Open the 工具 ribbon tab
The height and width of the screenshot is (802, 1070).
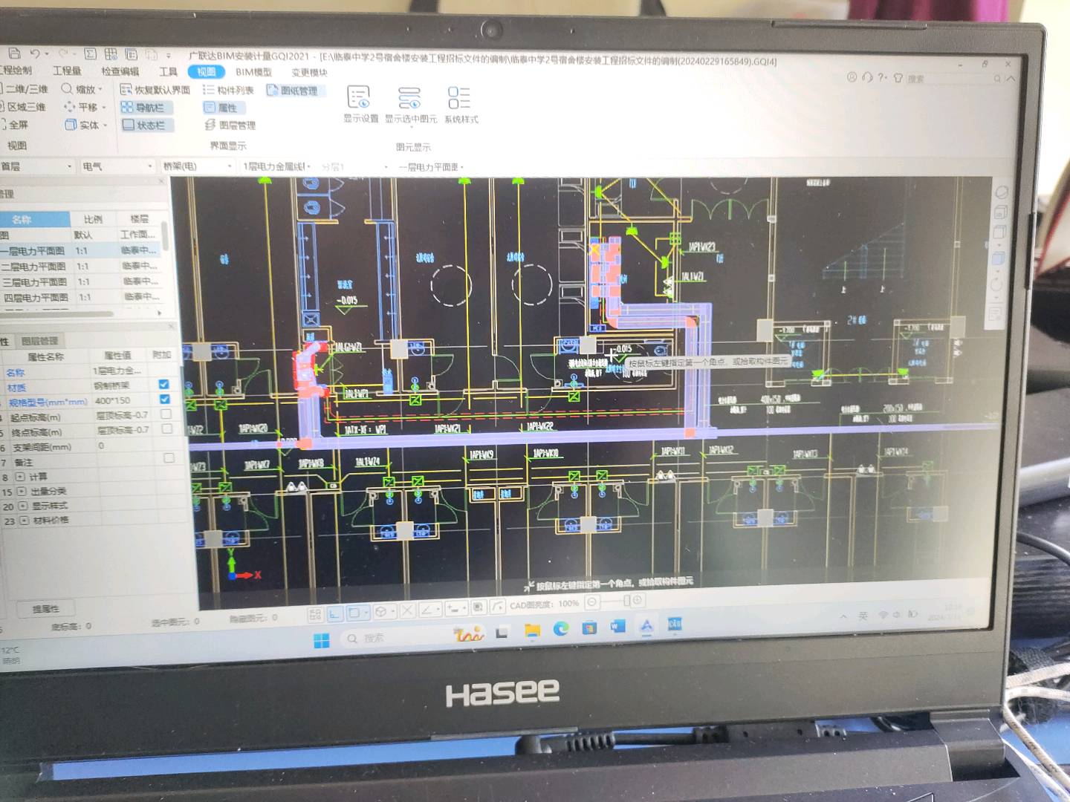pos(169,71)
